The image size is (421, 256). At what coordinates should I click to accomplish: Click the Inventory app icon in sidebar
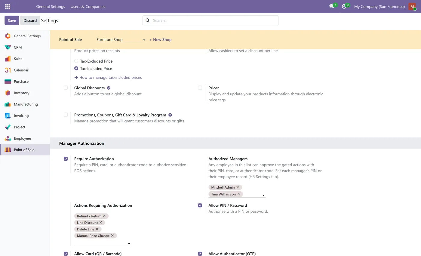tap(8, 93)
